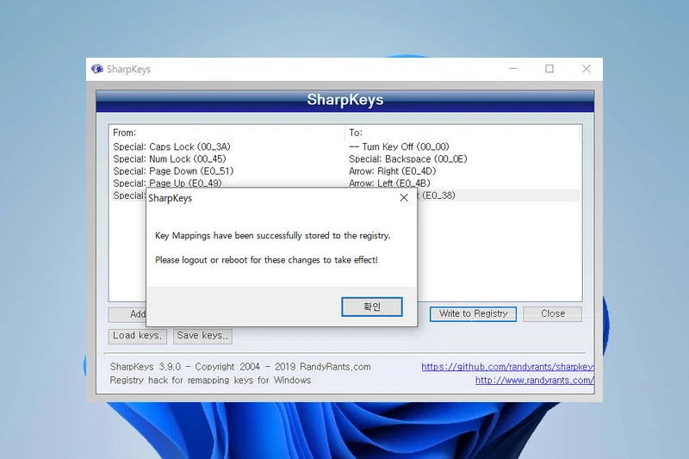Click the From: column header
This screenshot has width=689, height=459.
(x=227, y=133)
